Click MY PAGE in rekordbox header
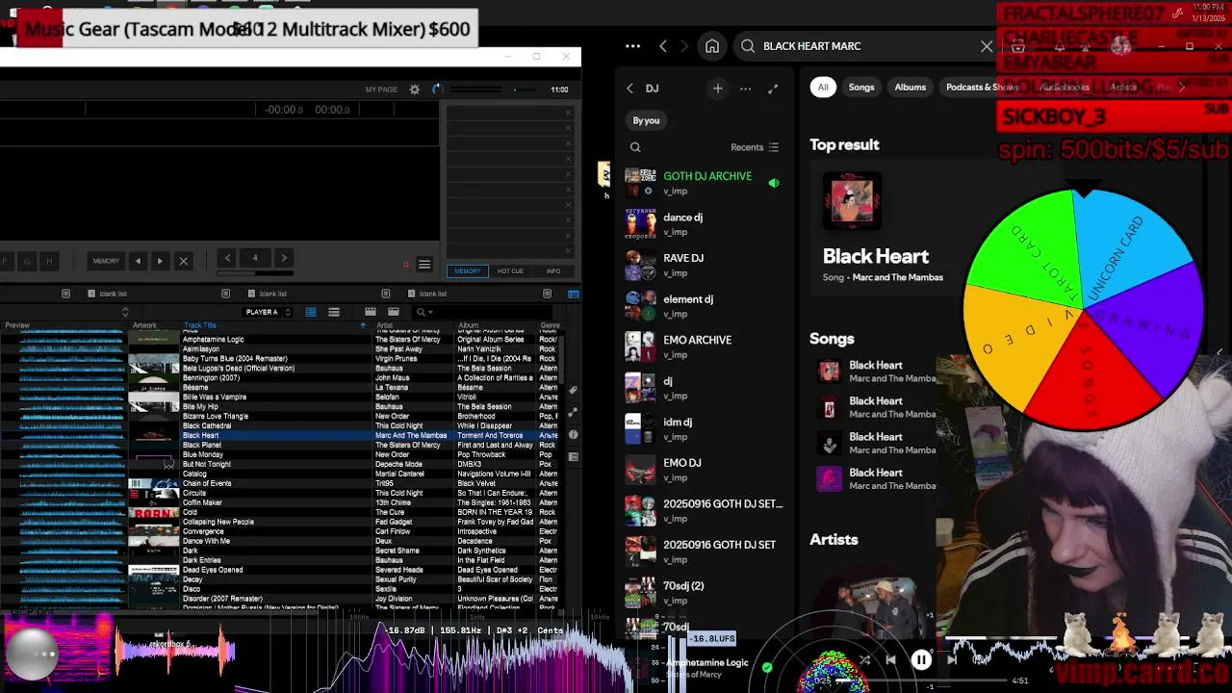The image size is (1232, 693). (381, 90)
